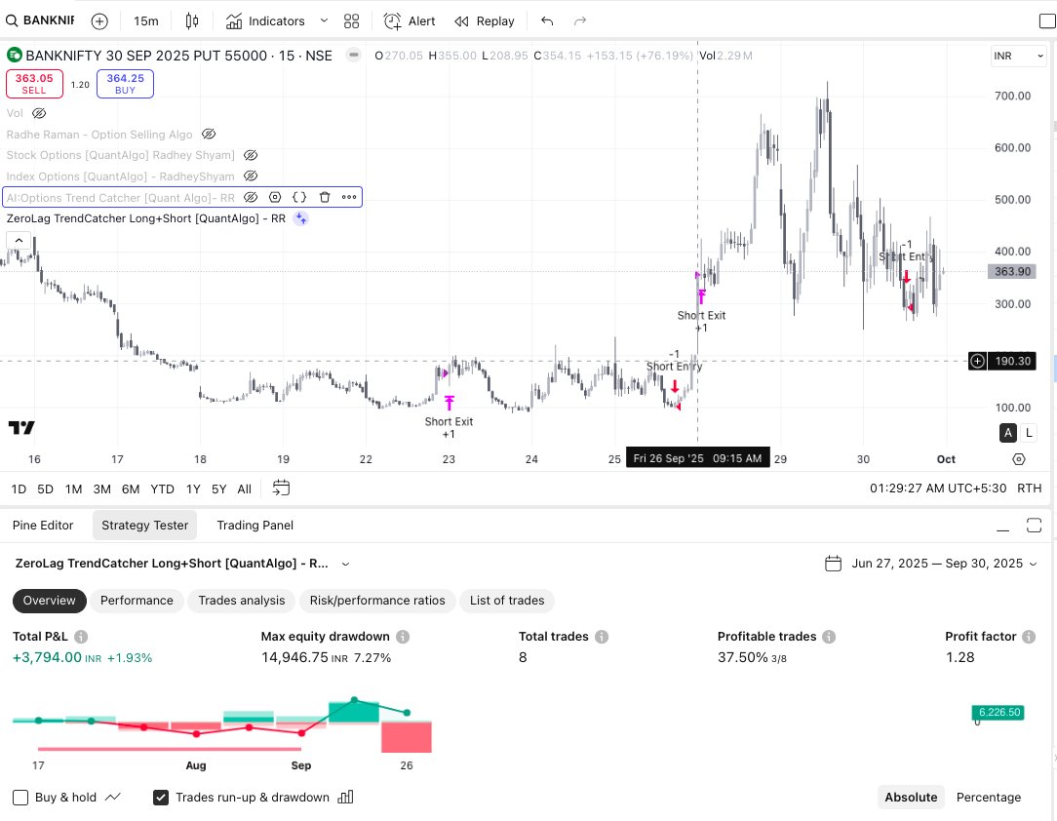This screenshot has width=1057, height=821.
Task: Select the 1Y date range
Action: tap(193, 489)
